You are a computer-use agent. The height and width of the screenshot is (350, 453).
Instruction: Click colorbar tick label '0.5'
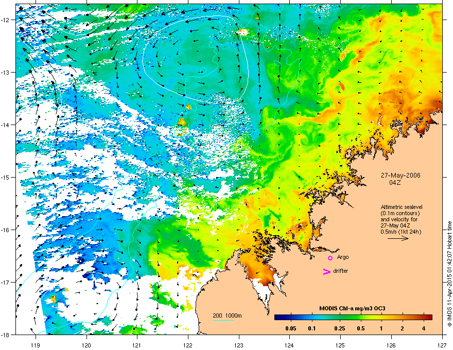pos(361,328)
